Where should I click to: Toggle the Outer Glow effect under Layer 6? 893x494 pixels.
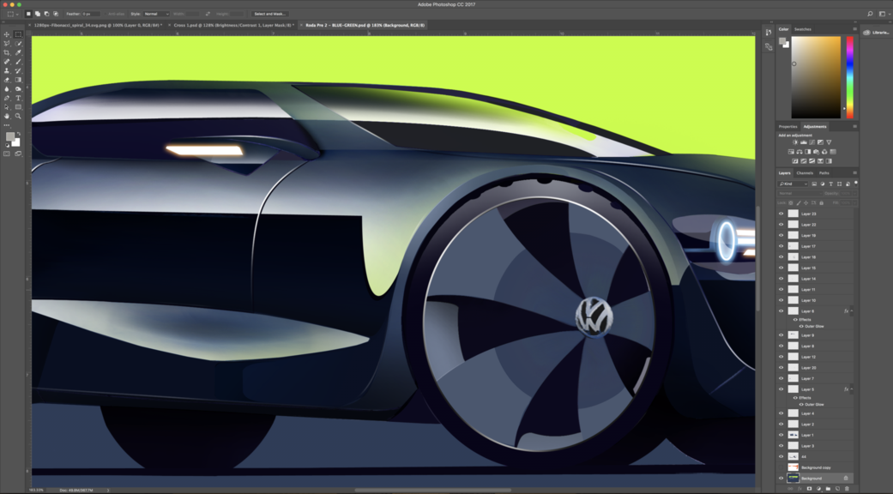801,327
